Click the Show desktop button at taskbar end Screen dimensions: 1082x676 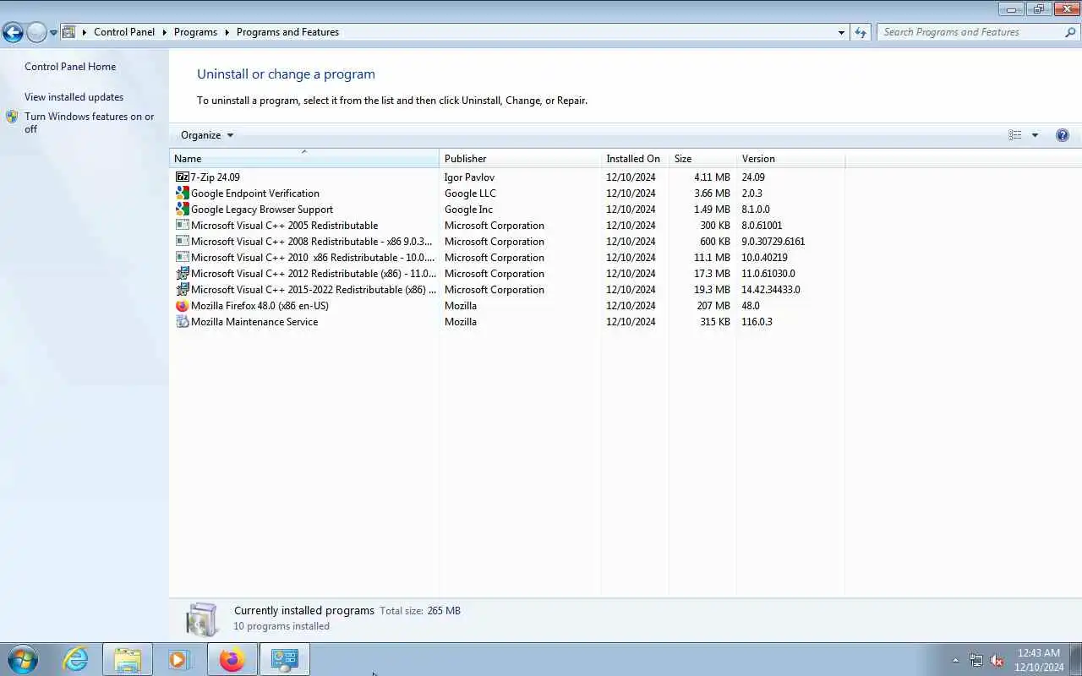(x=1076, y=659)
